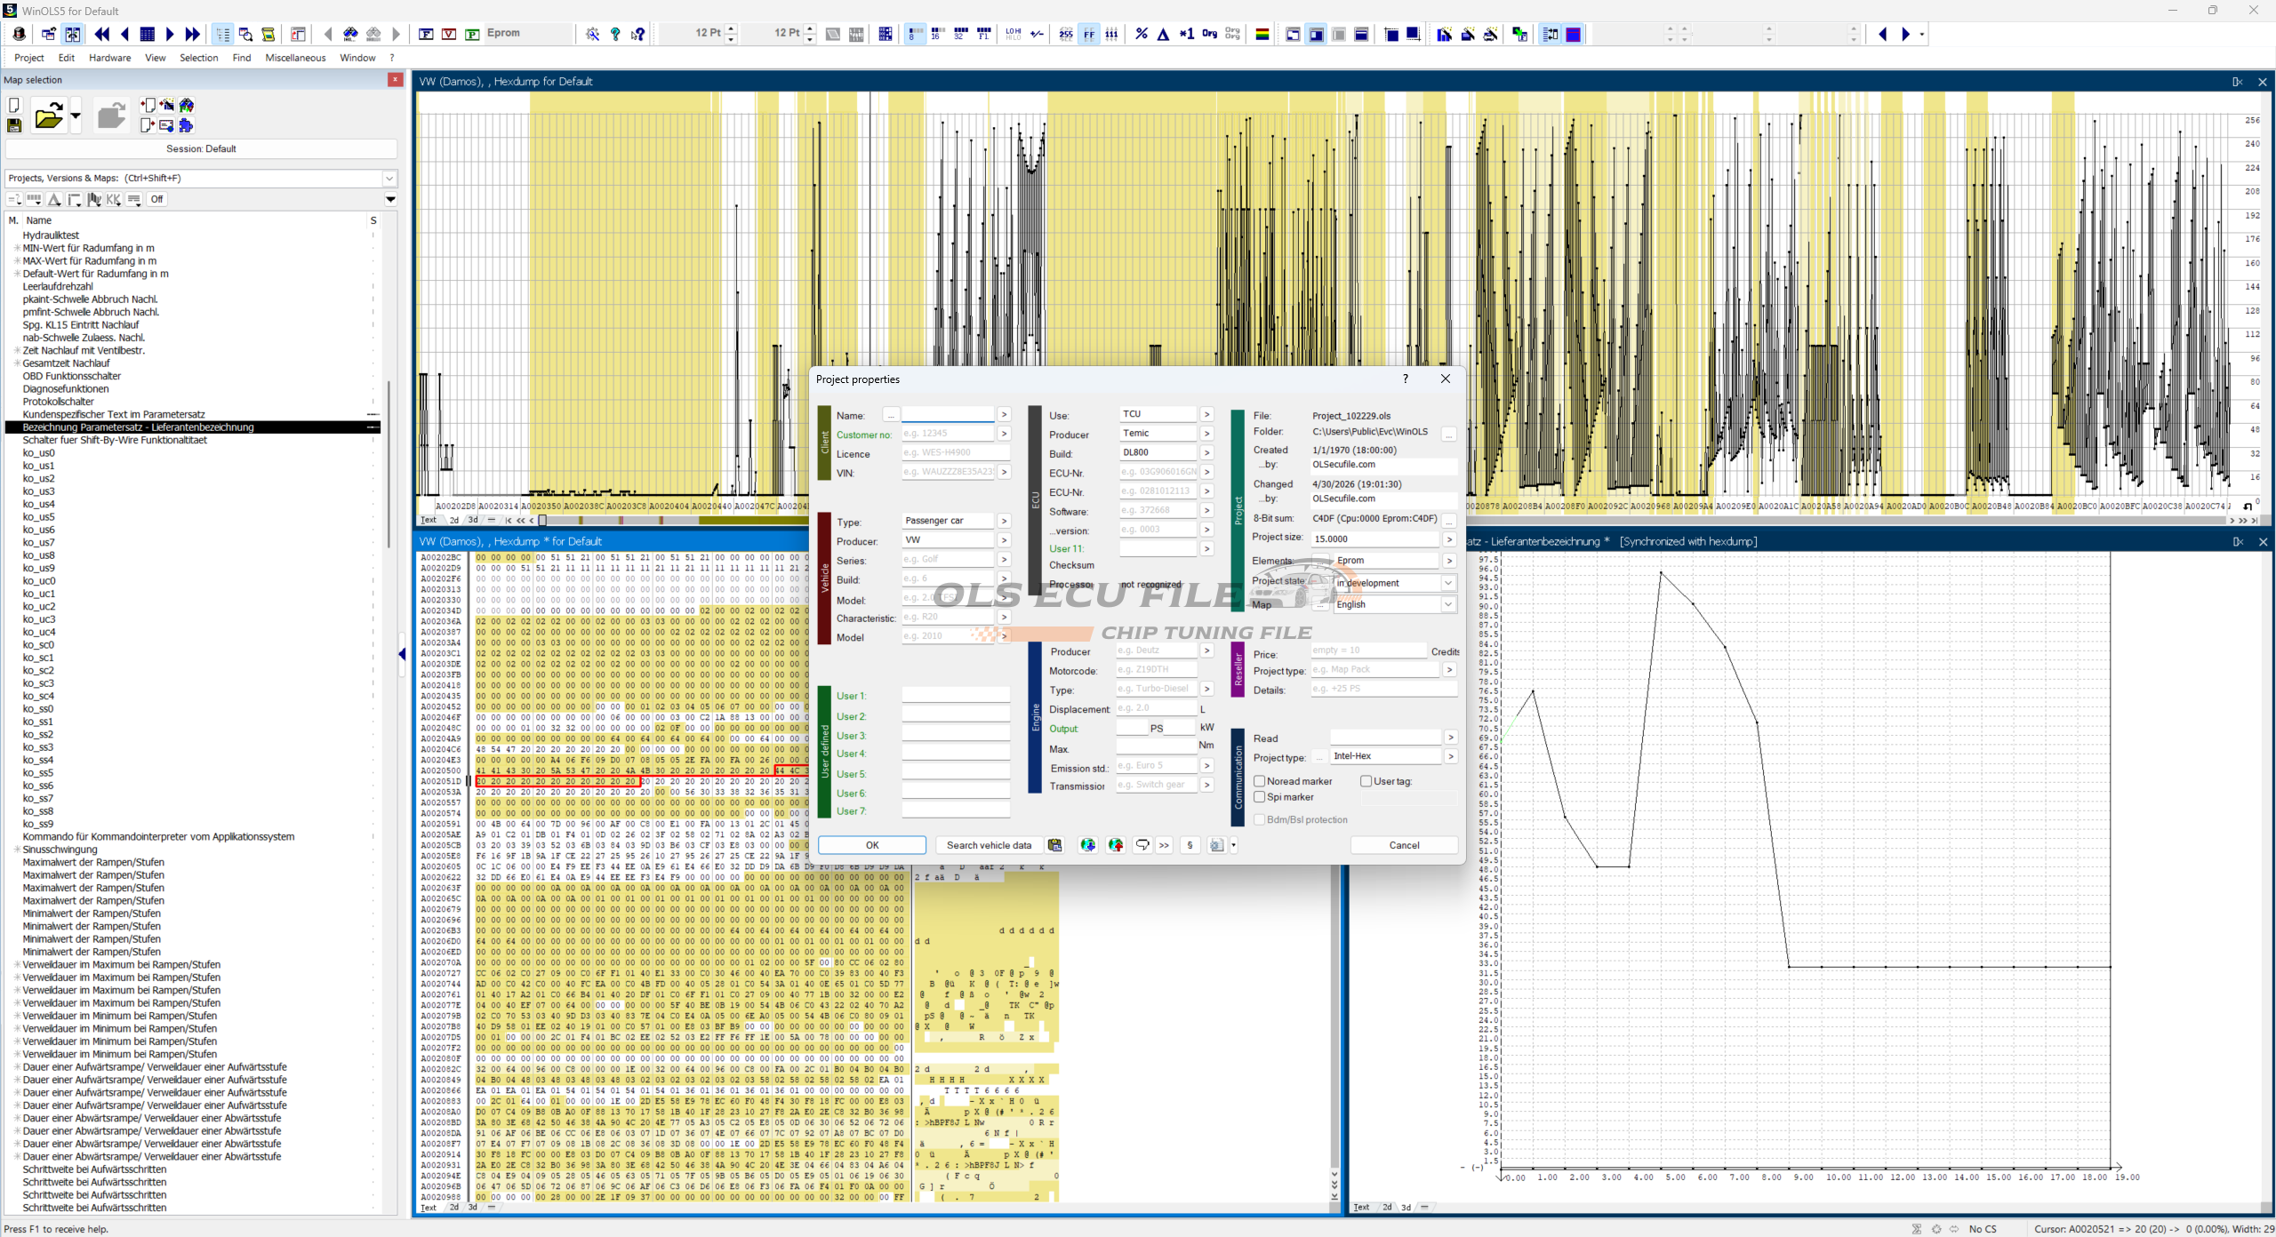
Task: Show delta difference triangle icon
Action: click(x=1164, y=34)
